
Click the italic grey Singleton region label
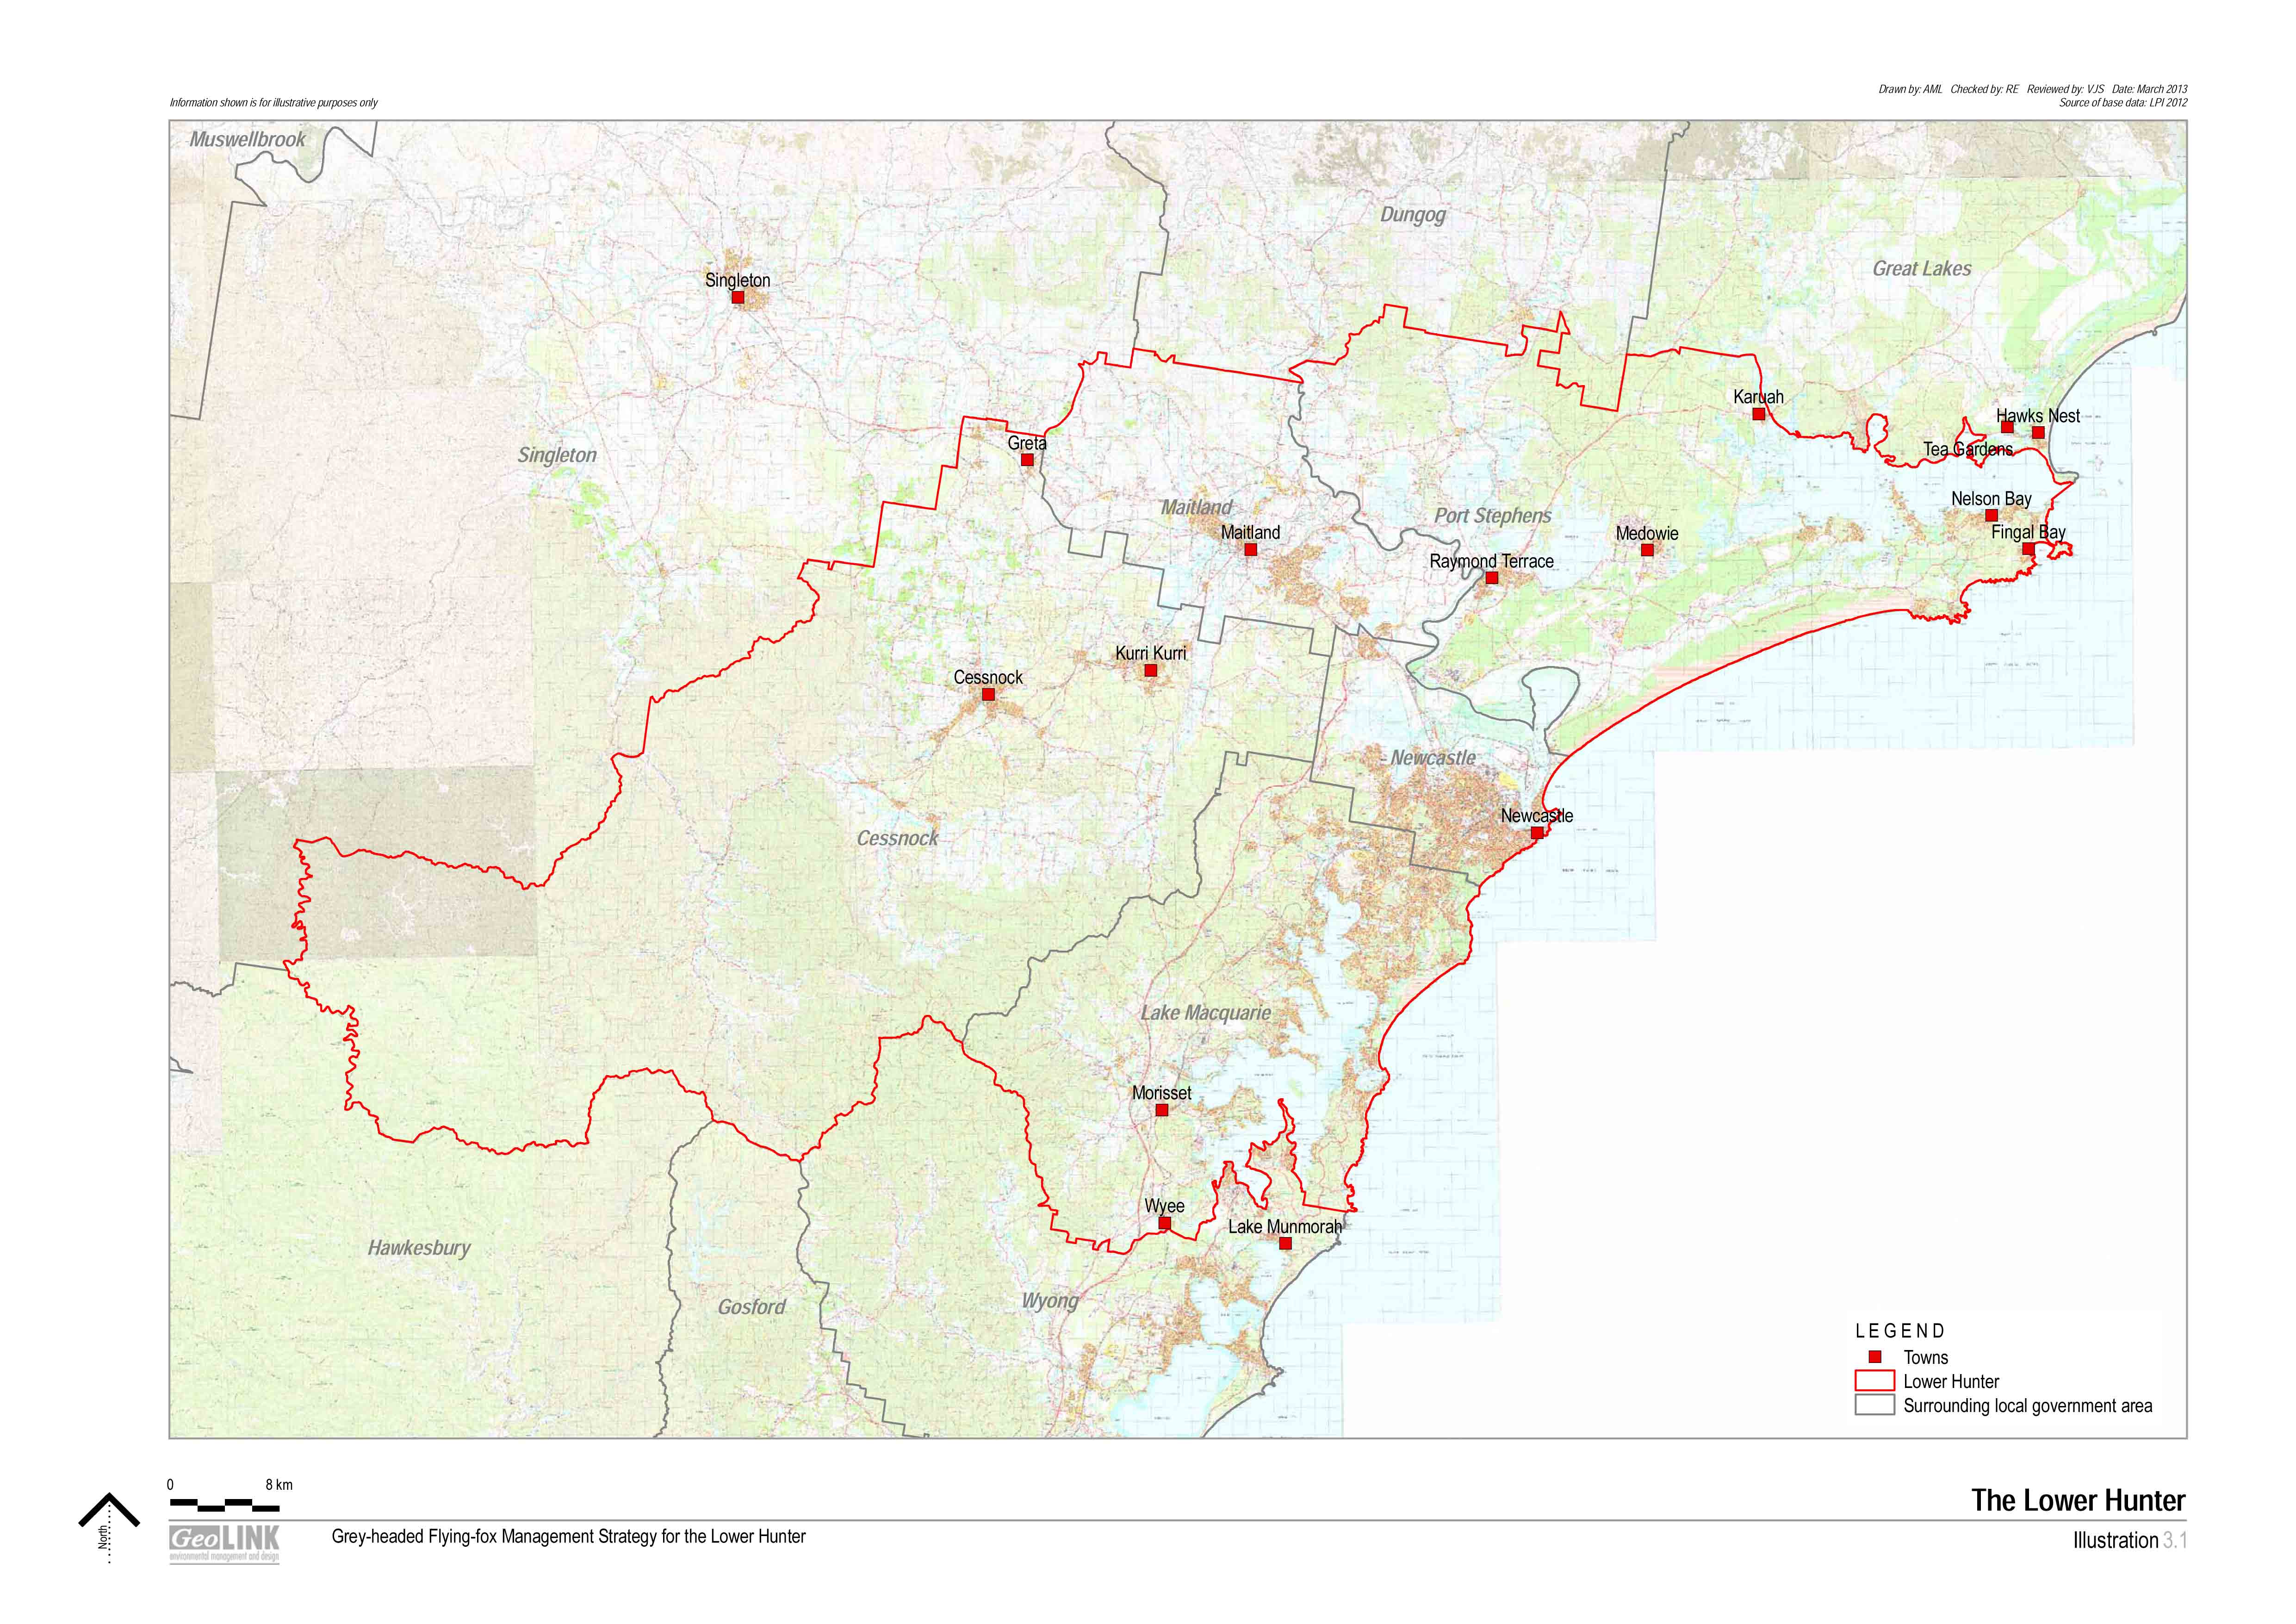pyautogui.click(x=557, y=455)
